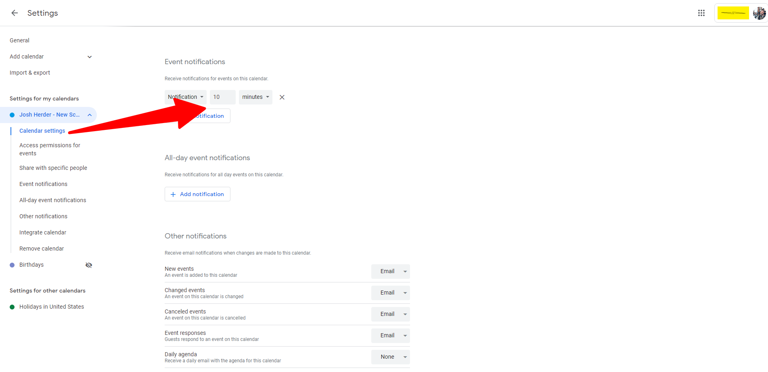Remove the 10 minutes notification
The width and height of the screenshot is (768, 372).
282,97
